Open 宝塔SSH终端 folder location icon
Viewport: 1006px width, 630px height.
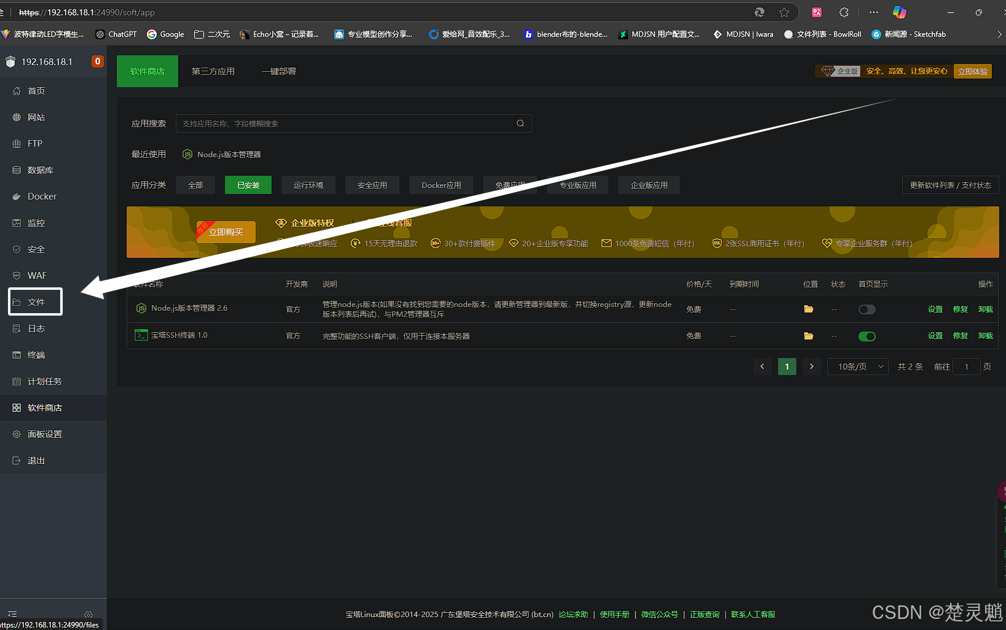(809, 336)
